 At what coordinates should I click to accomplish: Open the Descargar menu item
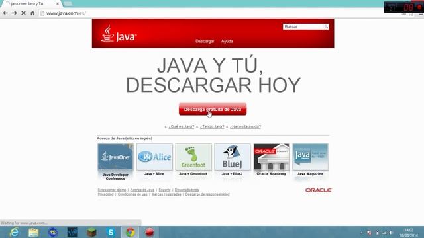[x=205, y=41]
